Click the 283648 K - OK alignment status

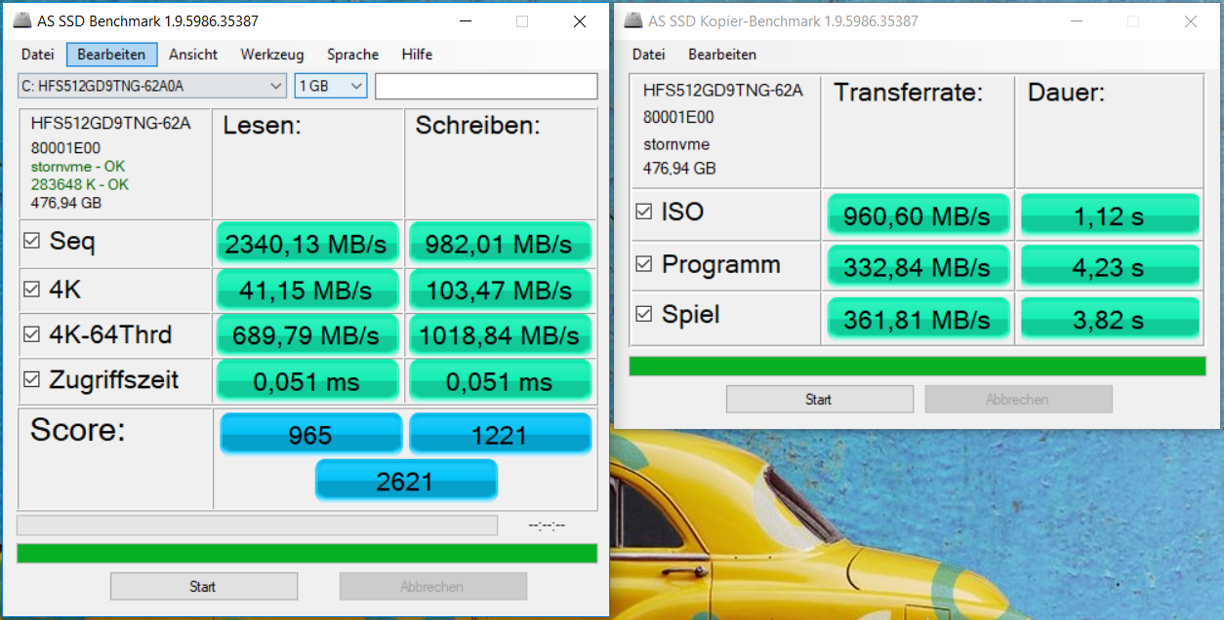coord(80,184)
